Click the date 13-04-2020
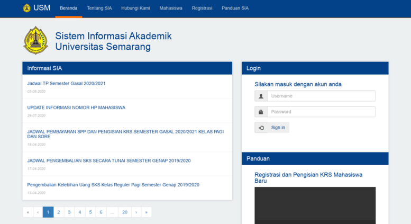Screen dimensions: 411x224 pyautogui.click(x=36, y=193)
